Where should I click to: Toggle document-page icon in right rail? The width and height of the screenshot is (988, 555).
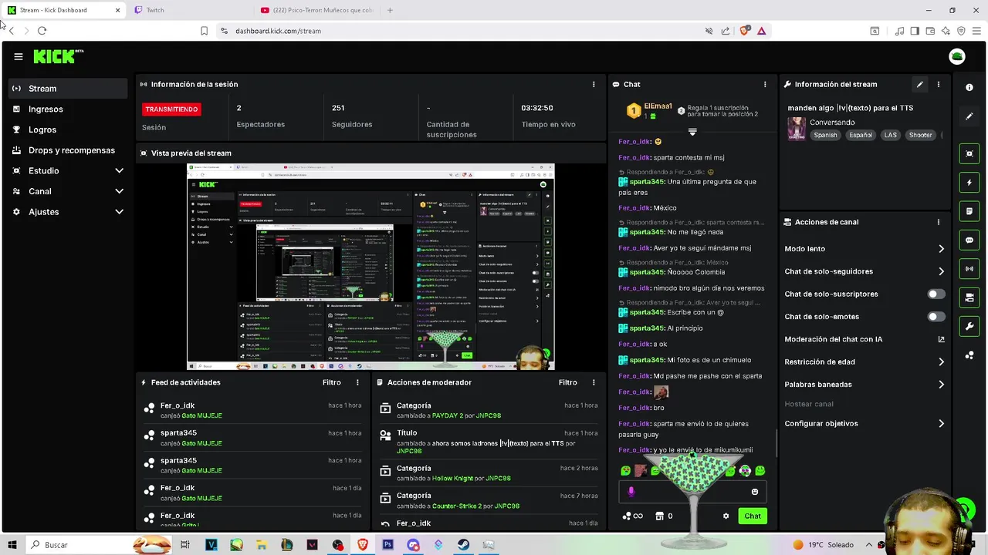969,211
